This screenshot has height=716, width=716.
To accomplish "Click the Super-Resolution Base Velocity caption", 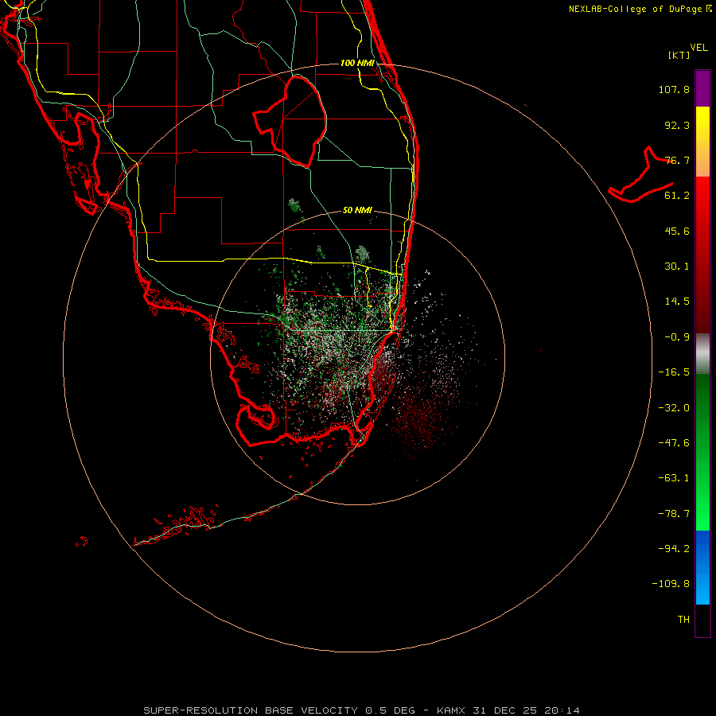I will click(362, 710).
